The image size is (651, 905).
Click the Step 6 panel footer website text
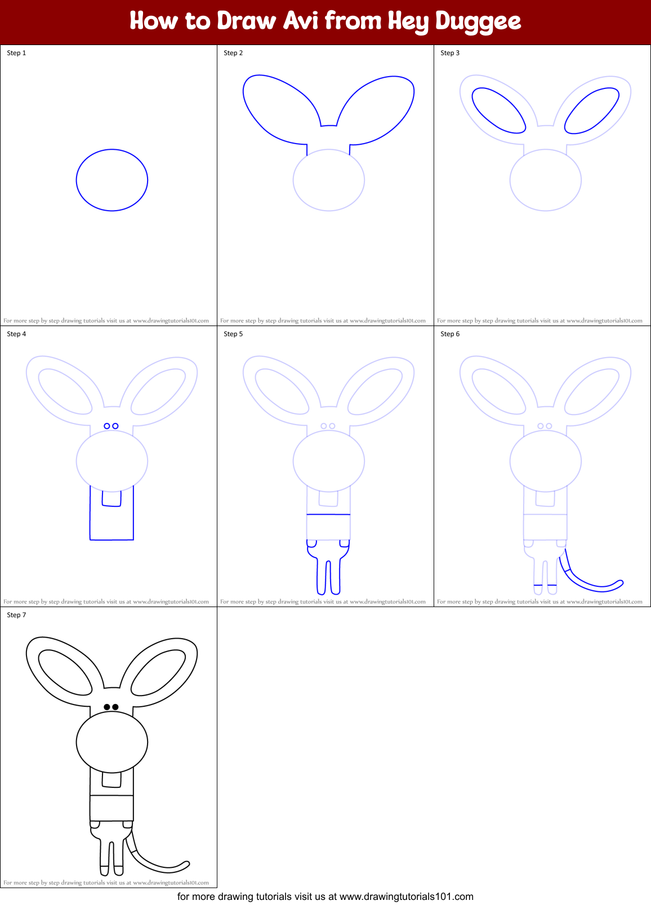[x=539, y=601]
